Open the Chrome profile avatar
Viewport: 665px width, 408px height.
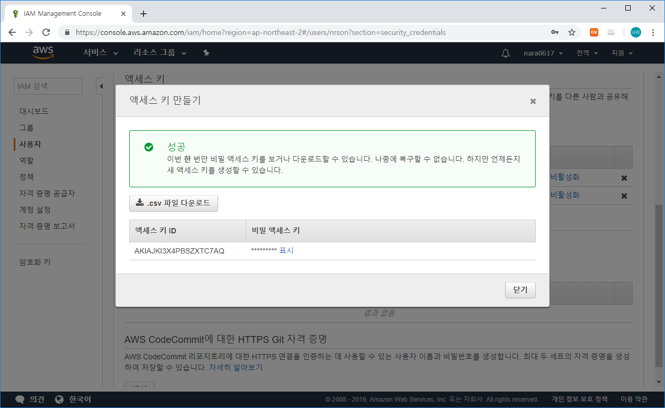[x=636, y=32]
